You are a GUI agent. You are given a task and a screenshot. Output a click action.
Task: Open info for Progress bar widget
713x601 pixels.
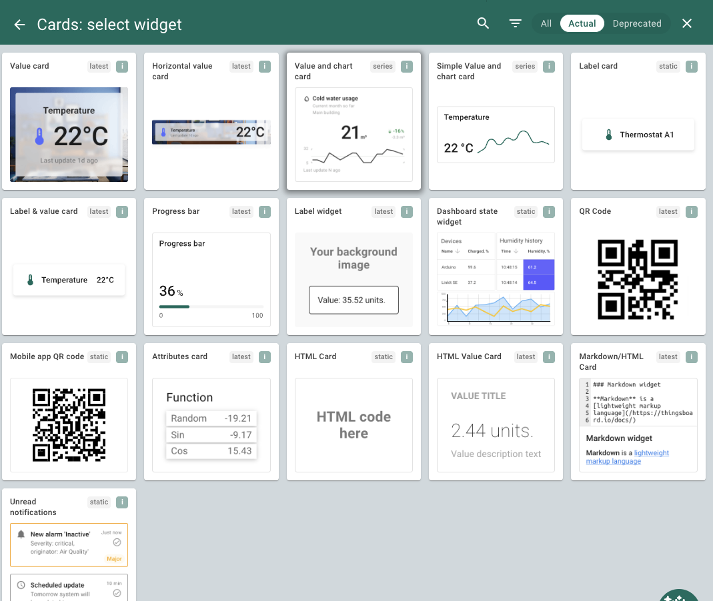pyautogui.click(x=265, y=212)
